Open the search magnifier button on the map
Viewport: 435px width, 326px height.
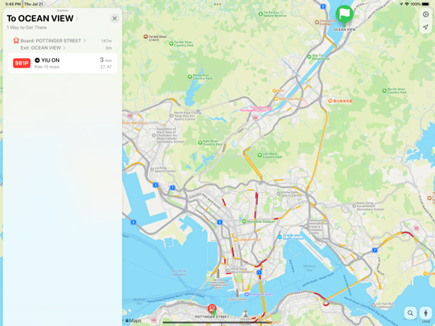tap(411, 313)
